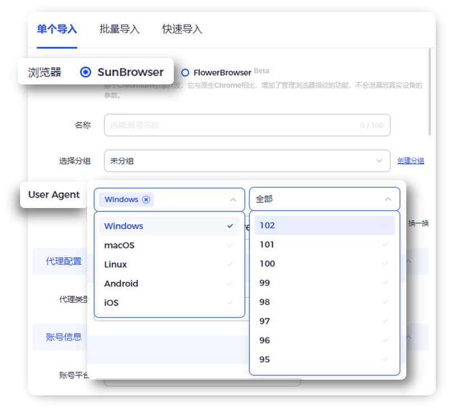Collapse the 账号信息 section chevron
This screenshot has height=411, width=451.
(x=409, y=337)
